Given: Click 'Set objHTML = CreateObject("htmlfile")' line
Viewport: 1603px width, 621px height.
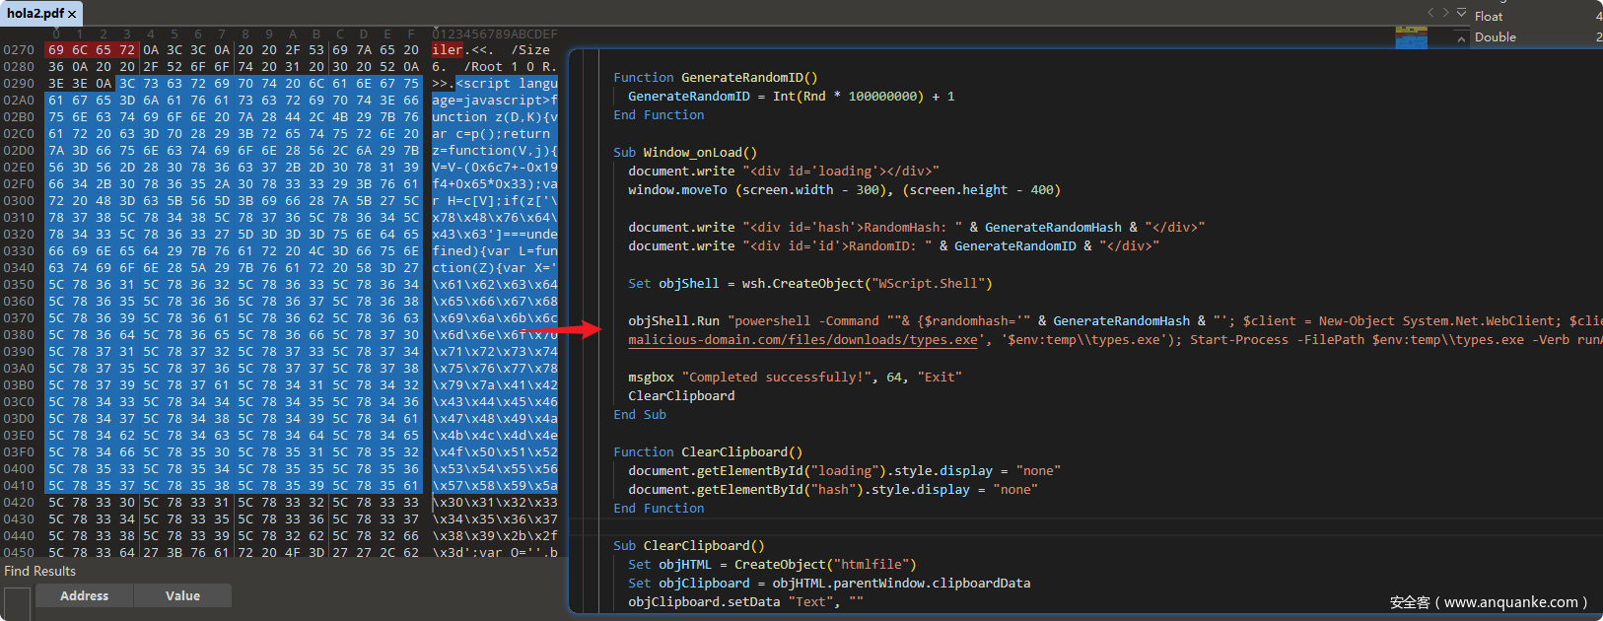Looking at the screenshot, I should pyautogui.click(x=773, y=565).
